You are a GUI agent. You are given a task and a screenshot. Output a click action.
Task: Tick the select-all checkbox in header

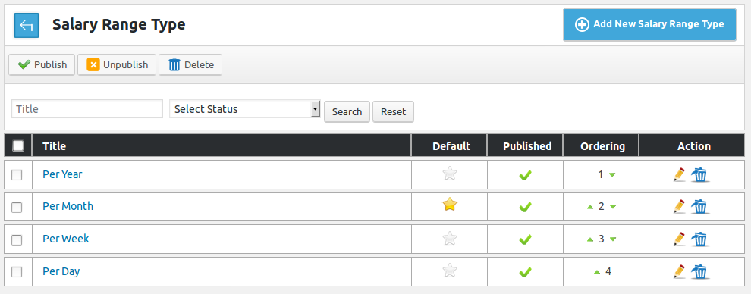[18, 145]
